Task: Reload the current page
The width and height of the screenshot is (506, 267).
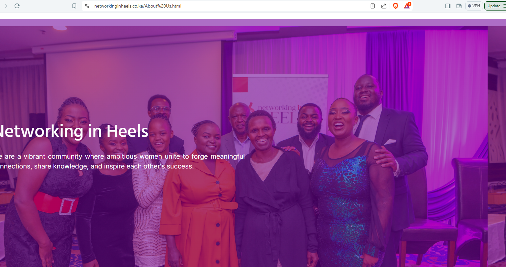Action: (17, 6)
